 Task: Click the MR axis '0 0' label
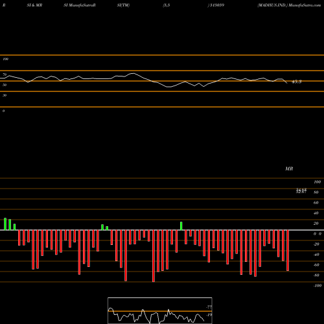point(318,234)
